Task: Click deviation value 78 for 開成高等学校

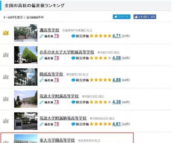Action: click(56, 80)
